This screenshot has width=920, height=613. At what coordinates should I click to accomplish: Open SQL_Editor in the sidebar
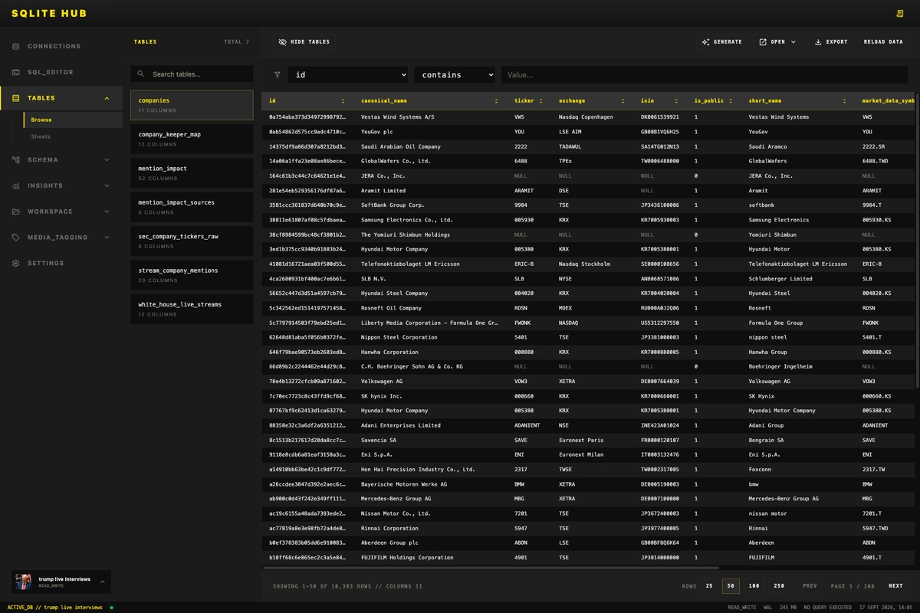61,72
